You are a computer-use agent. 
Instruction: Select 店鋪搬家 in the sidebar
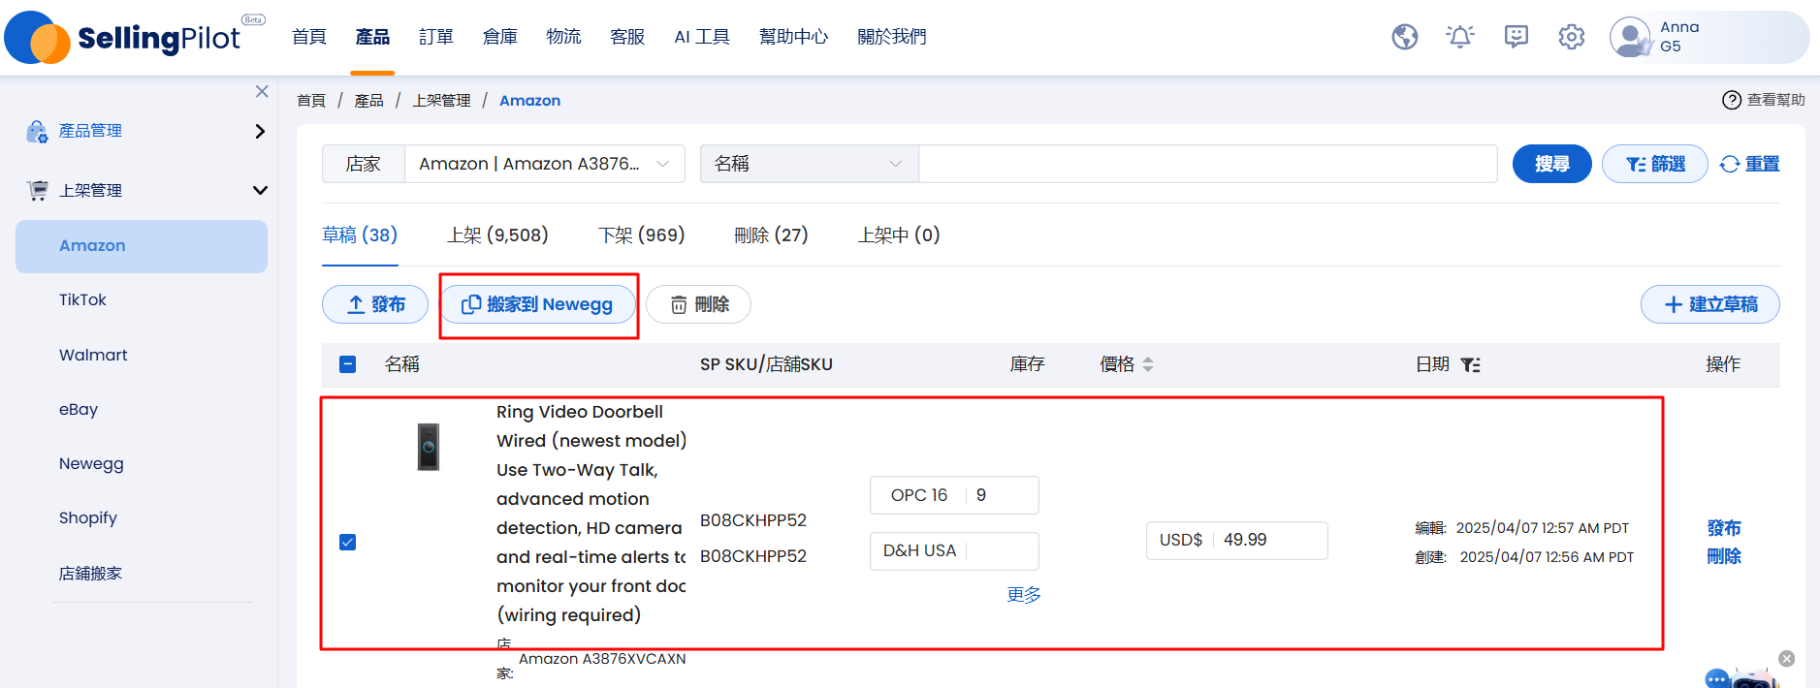(90, 574)
